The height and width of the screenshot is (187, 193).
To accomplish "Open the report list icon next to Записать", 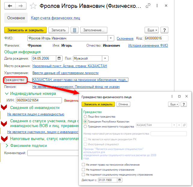I will click(x=74, y=30).
